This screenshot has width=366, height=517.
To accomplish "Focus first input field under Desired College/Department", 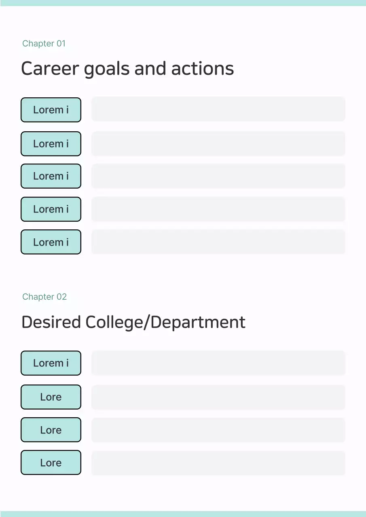I will [x=218, y=363].
